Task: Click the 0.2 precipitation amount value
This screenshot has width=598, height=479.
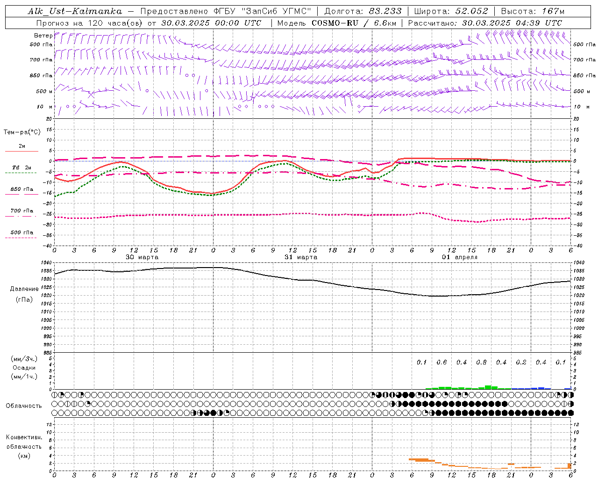Action: 521,363
